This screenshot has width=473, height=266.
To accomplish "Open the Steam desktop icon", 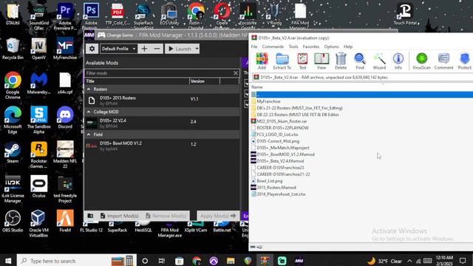I will pyautogui.click(x=13, y=152).
